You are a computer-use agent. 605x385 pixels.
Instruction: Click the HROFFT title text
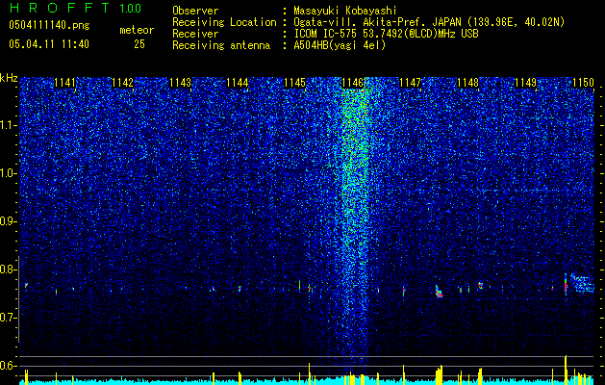[x=60, y=8]
